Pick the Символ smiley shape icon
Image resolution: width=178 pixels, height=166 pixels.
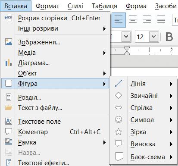[119, 119]
